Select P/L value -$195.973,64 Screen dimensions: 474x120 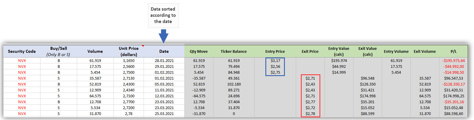[454, 61]
